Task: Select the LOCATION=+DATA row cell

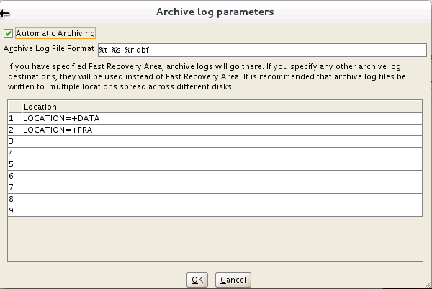Action: tap(222, 118)
